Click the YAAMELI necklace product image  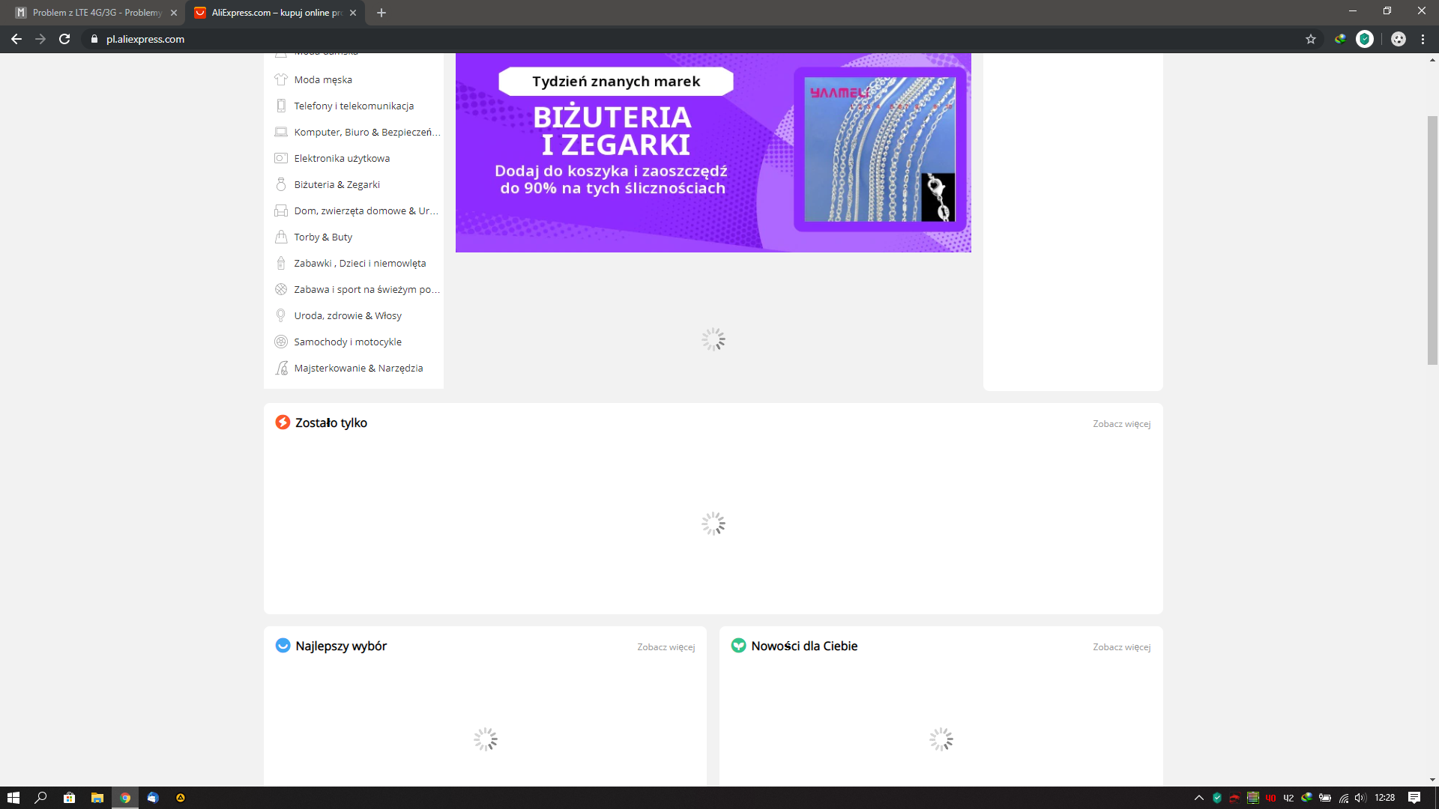879,149
